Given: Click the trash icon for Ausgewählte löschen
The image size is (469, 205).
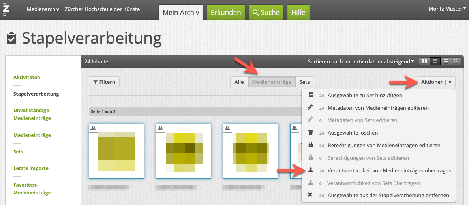Looking at the screenshot, I should (x=311, y=133).
